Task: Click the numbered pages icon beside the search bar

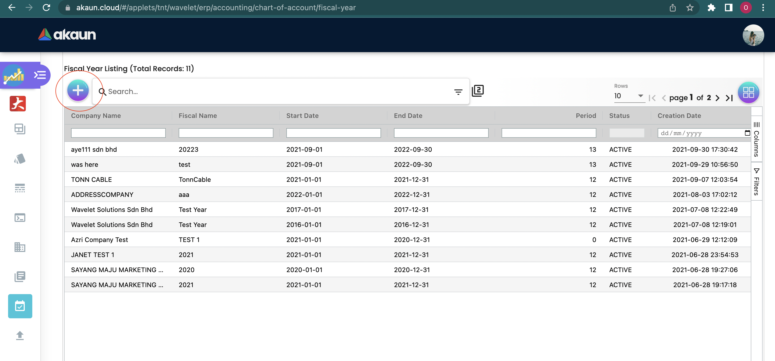Action: [x=478, y=91]
